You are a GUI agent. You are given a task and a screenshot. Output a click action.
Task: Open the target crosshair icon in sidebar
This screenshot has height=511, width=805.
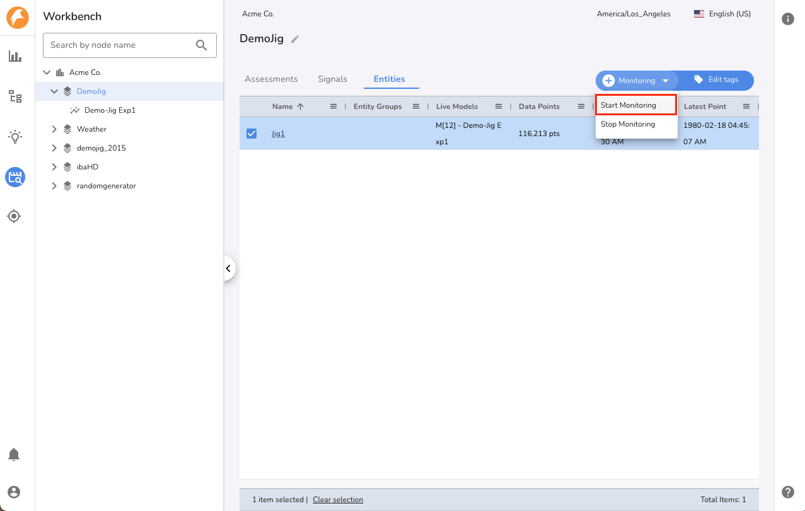click(14, 217)
